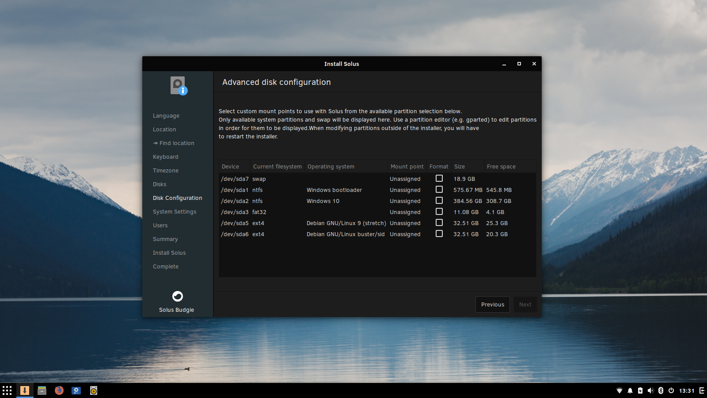Check Format for /dev/sda5 Debian stretch
The height and width of the screenshot is (398, 707).
(439, 222)
